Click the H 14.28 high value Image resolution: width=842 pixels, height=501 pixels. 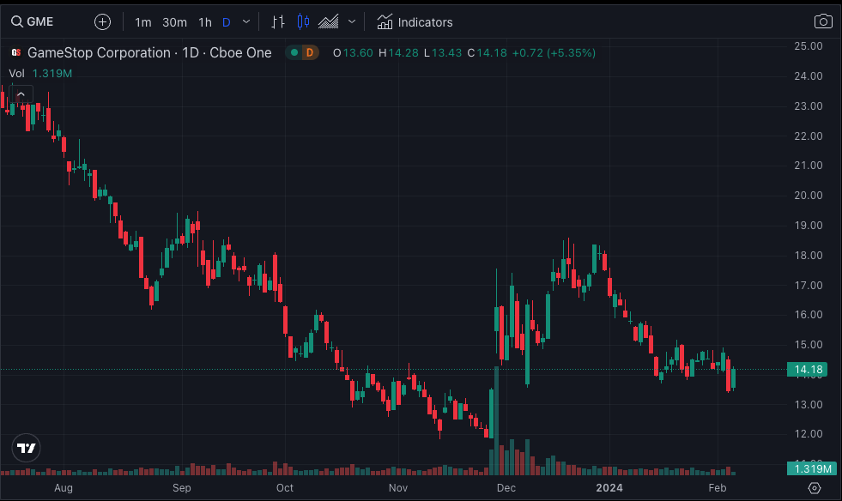pyautogui.click(x=398, y=52)
